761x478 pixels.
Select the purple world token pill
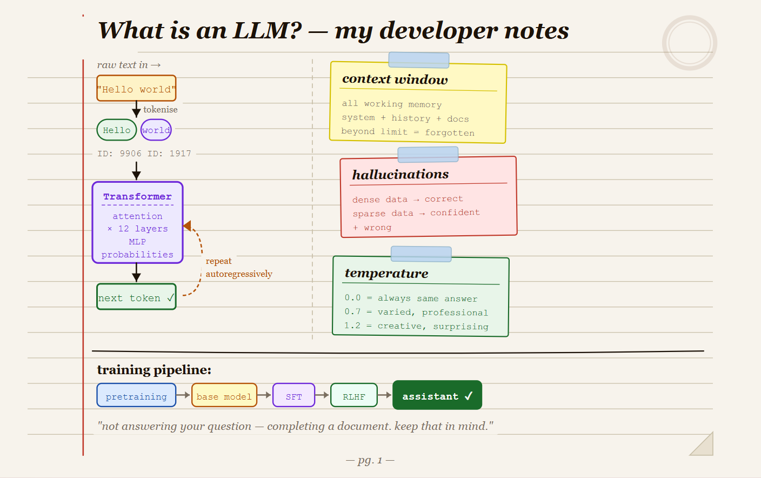pyautogui.click(x=156, y=130)
